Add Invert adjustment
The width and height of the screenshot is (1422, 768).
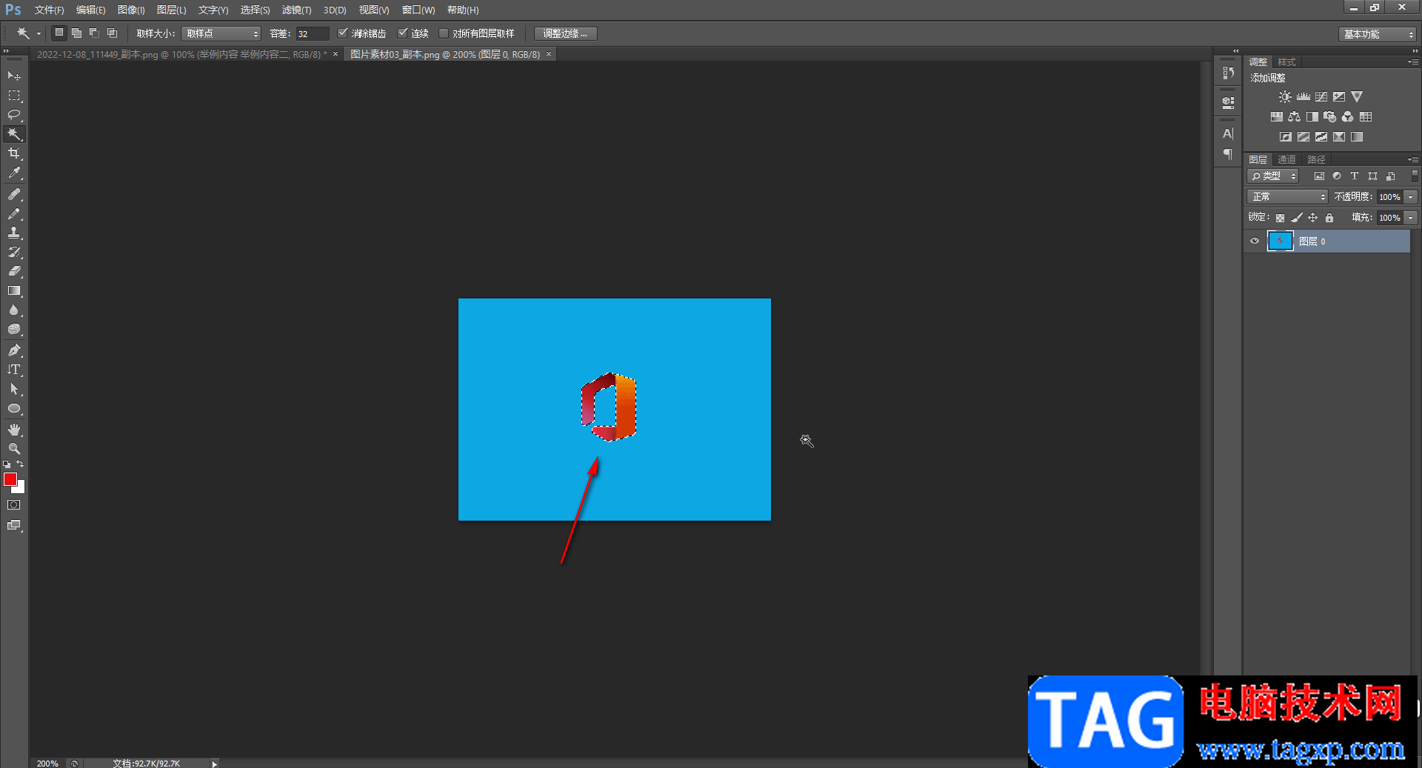coord(1286,137)
